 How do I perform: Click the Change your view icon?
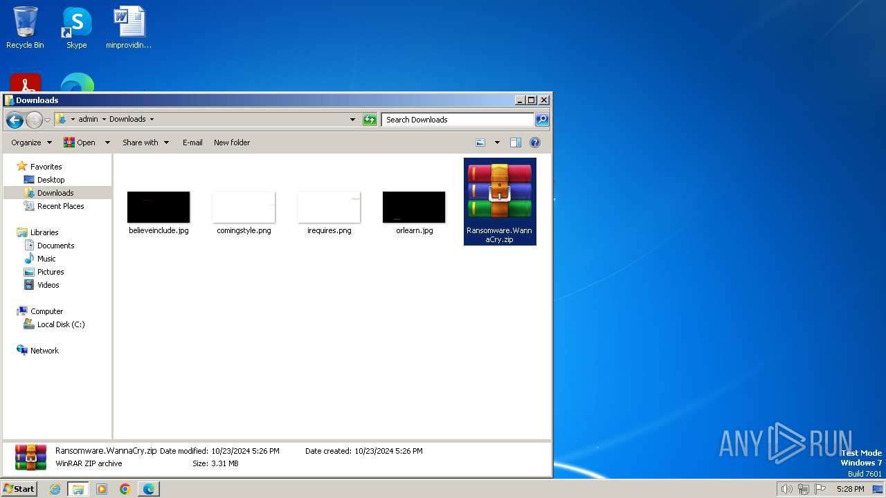(x=480, y=142)
